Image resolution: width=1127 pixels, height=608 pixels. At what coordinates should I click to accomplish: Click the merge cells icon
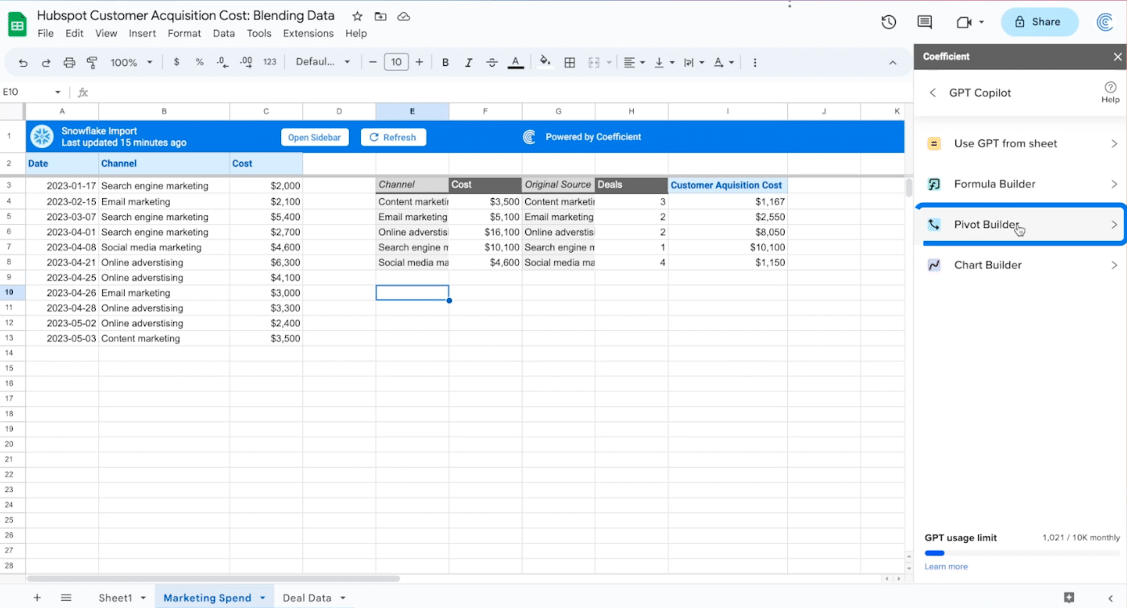595,62
